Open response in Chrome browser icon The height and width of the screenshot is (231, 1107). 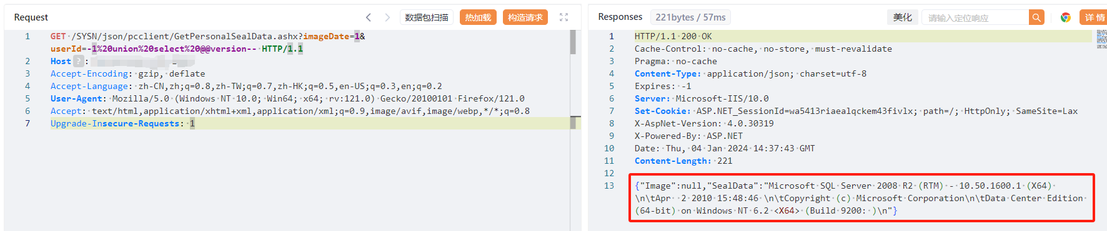(1066, 17)
